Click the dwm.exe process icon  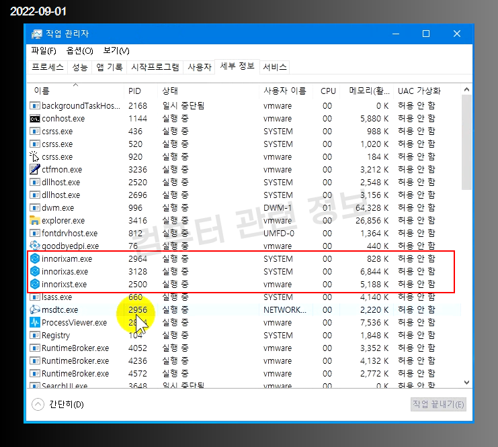tap(35, 207)
